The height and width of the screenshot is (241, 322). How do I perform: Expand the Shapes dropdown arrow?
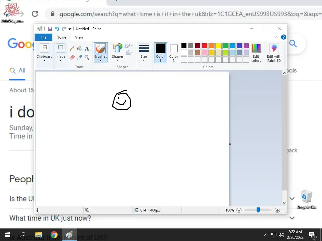118,61
